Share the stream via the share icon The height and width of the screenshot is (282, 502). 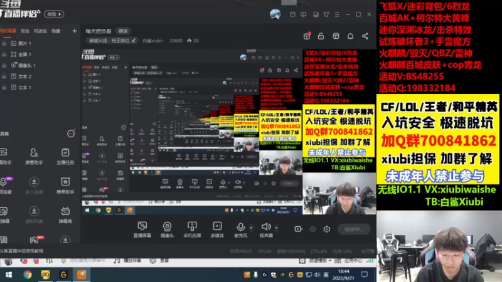coord(365,36)
